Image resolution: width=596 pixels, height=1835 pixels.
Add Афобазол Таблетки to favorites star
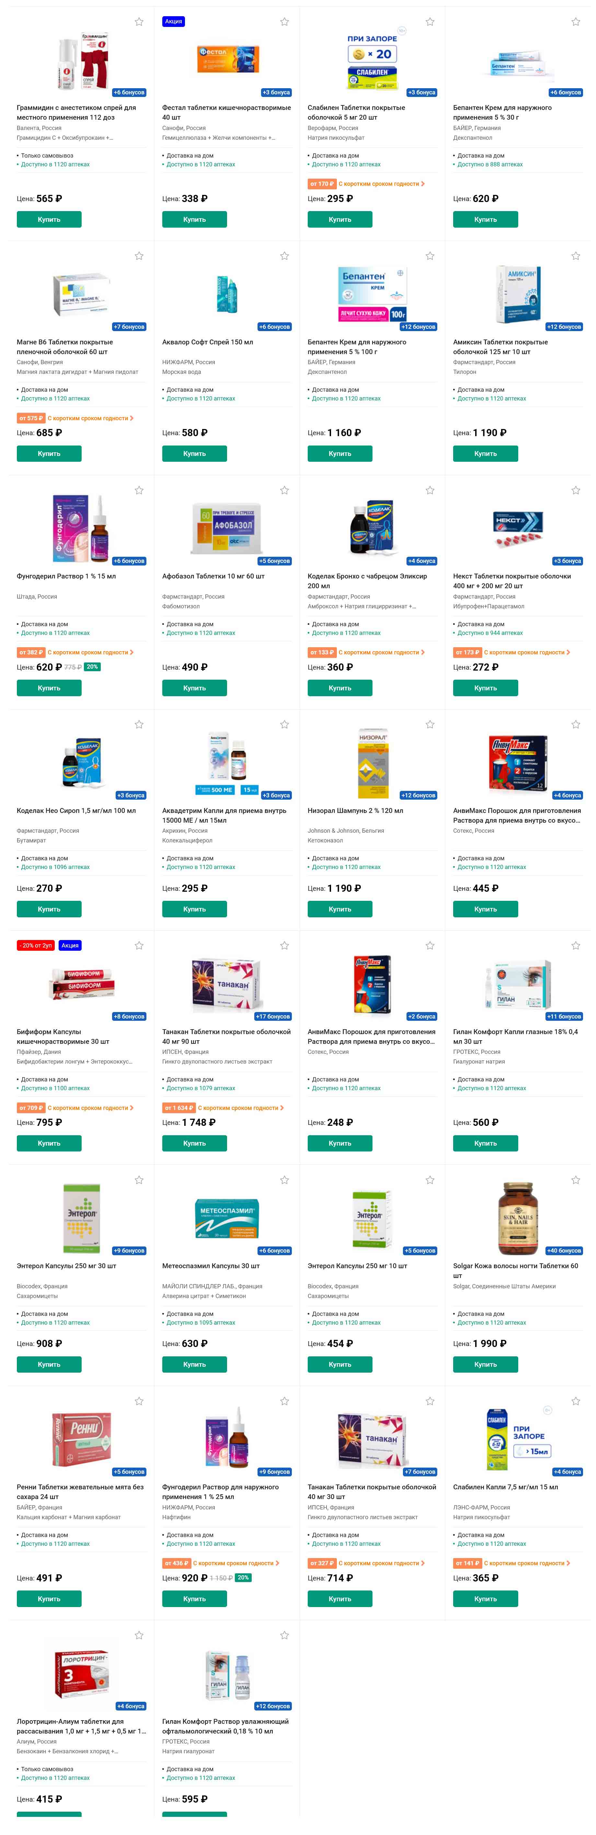284,490
